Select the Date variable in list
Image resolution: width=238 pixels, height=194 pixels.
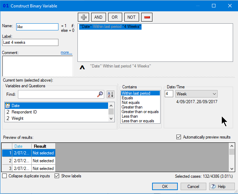pyautogui.click(x=56, y=106)
